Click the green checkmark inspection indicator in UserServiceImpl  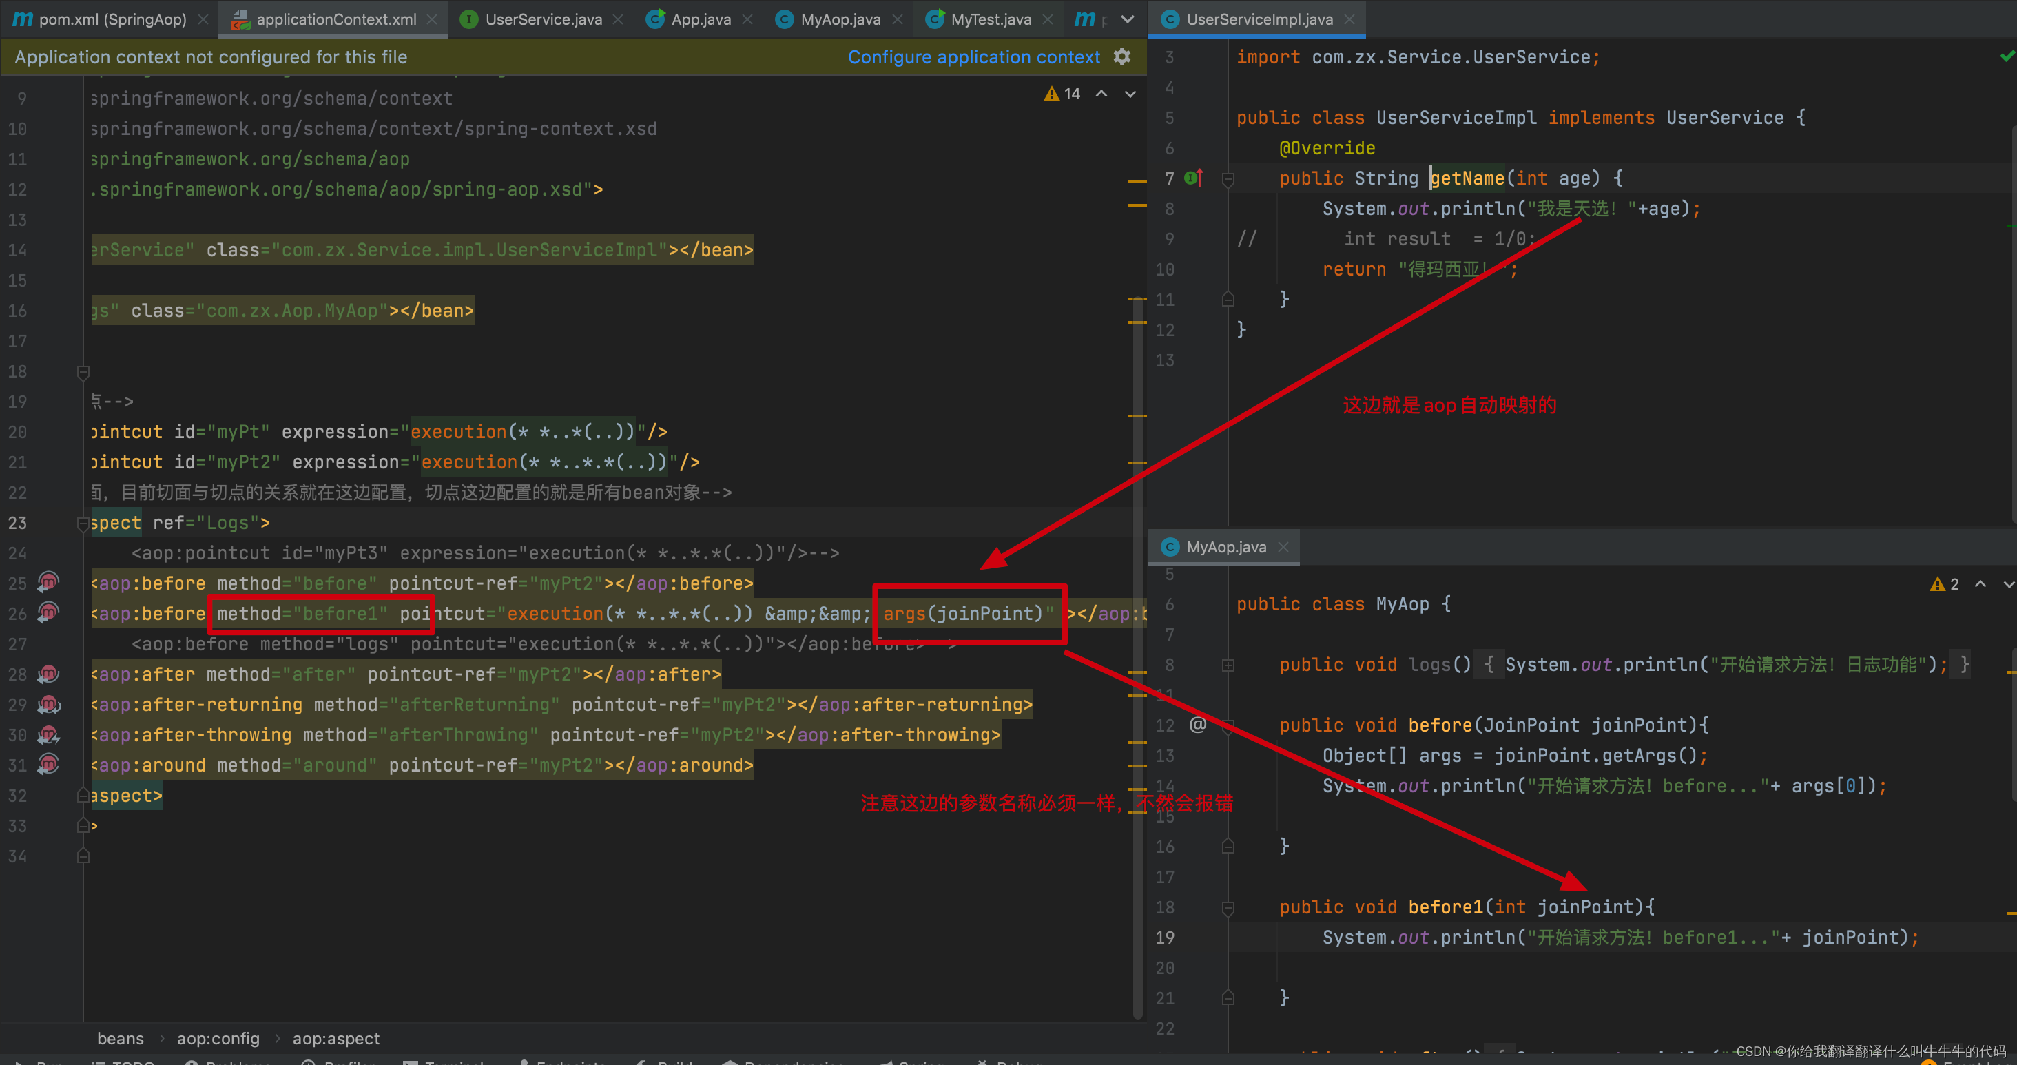(x=2007, y=56)
